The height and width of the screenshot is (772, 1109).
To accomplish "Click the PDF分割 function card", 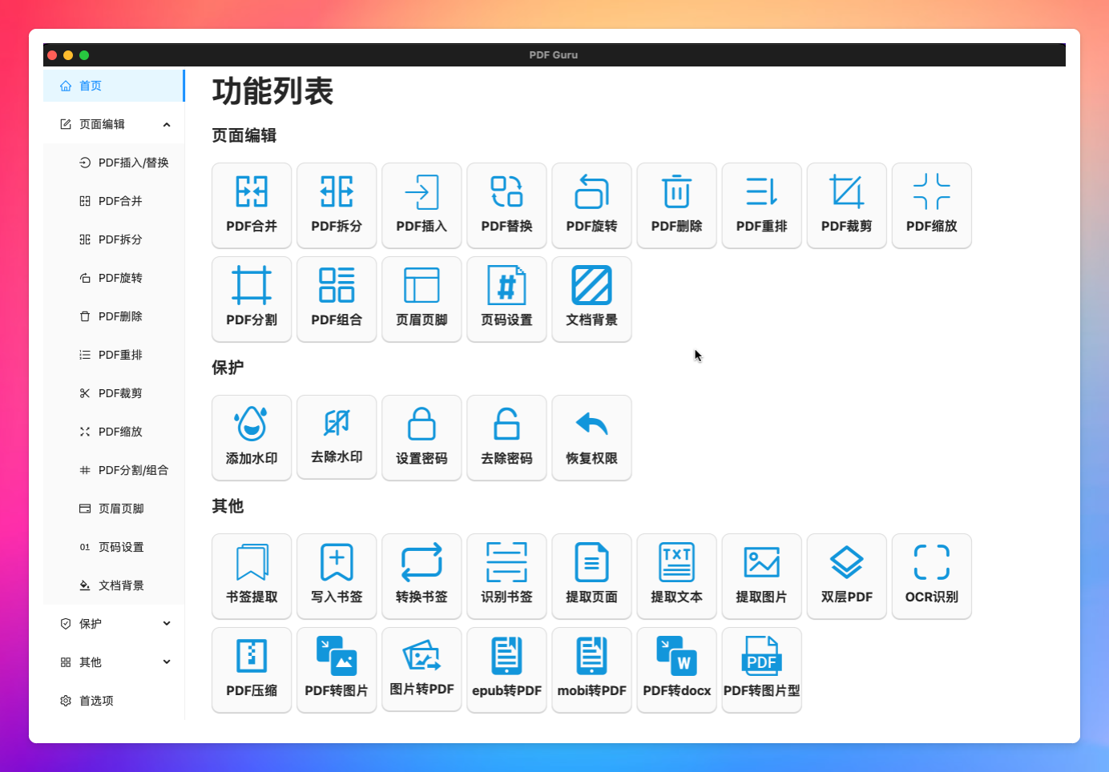I will (252, 300).
